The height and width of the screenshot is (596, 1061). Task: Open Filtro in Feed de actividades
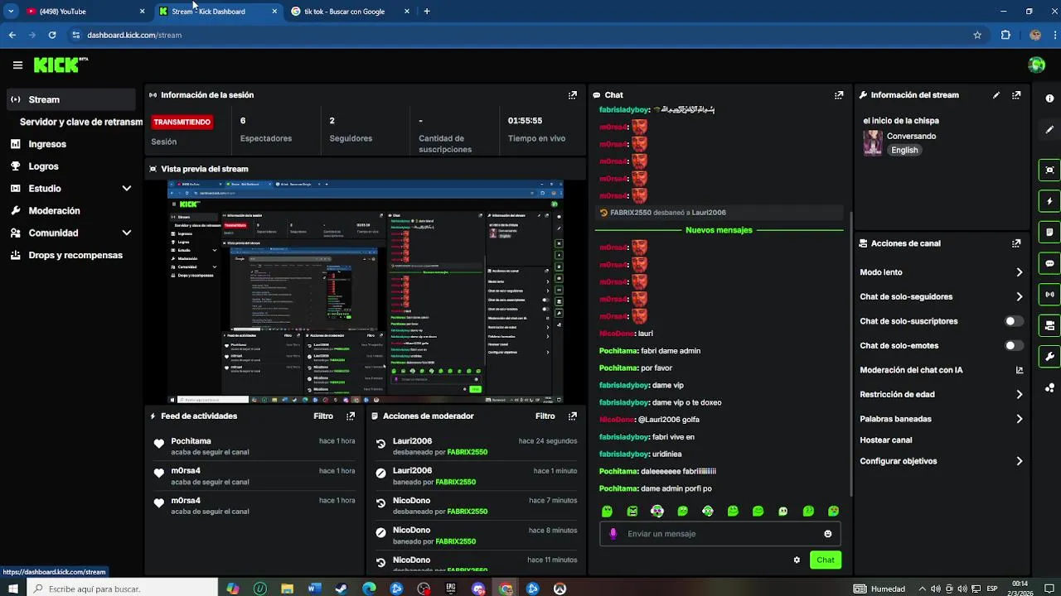(323, 416)
